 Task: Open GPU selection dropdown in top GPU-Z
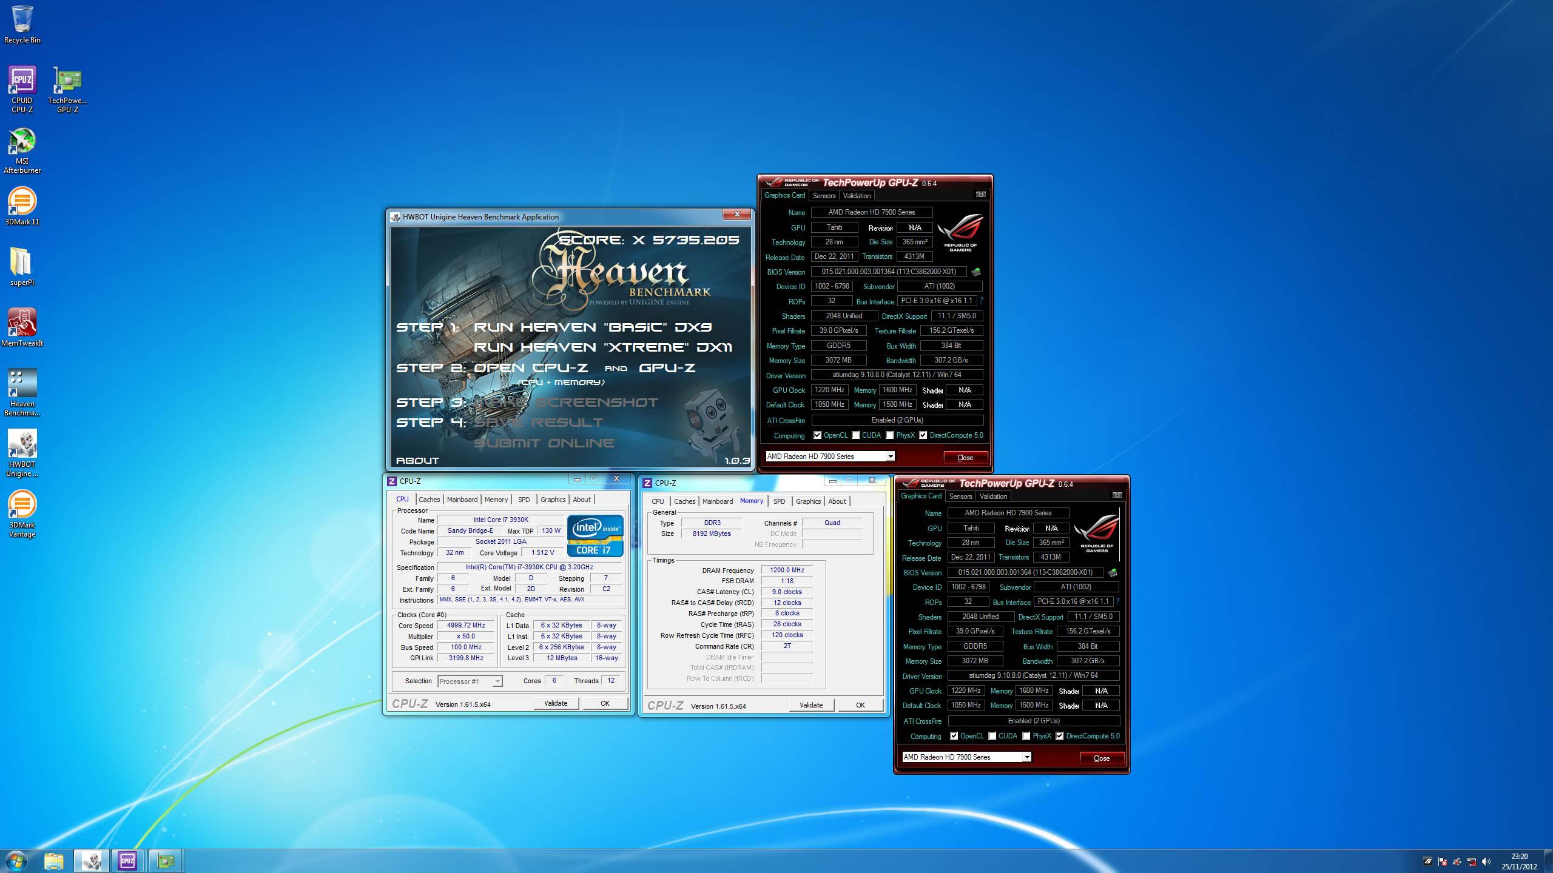(830, 457)
